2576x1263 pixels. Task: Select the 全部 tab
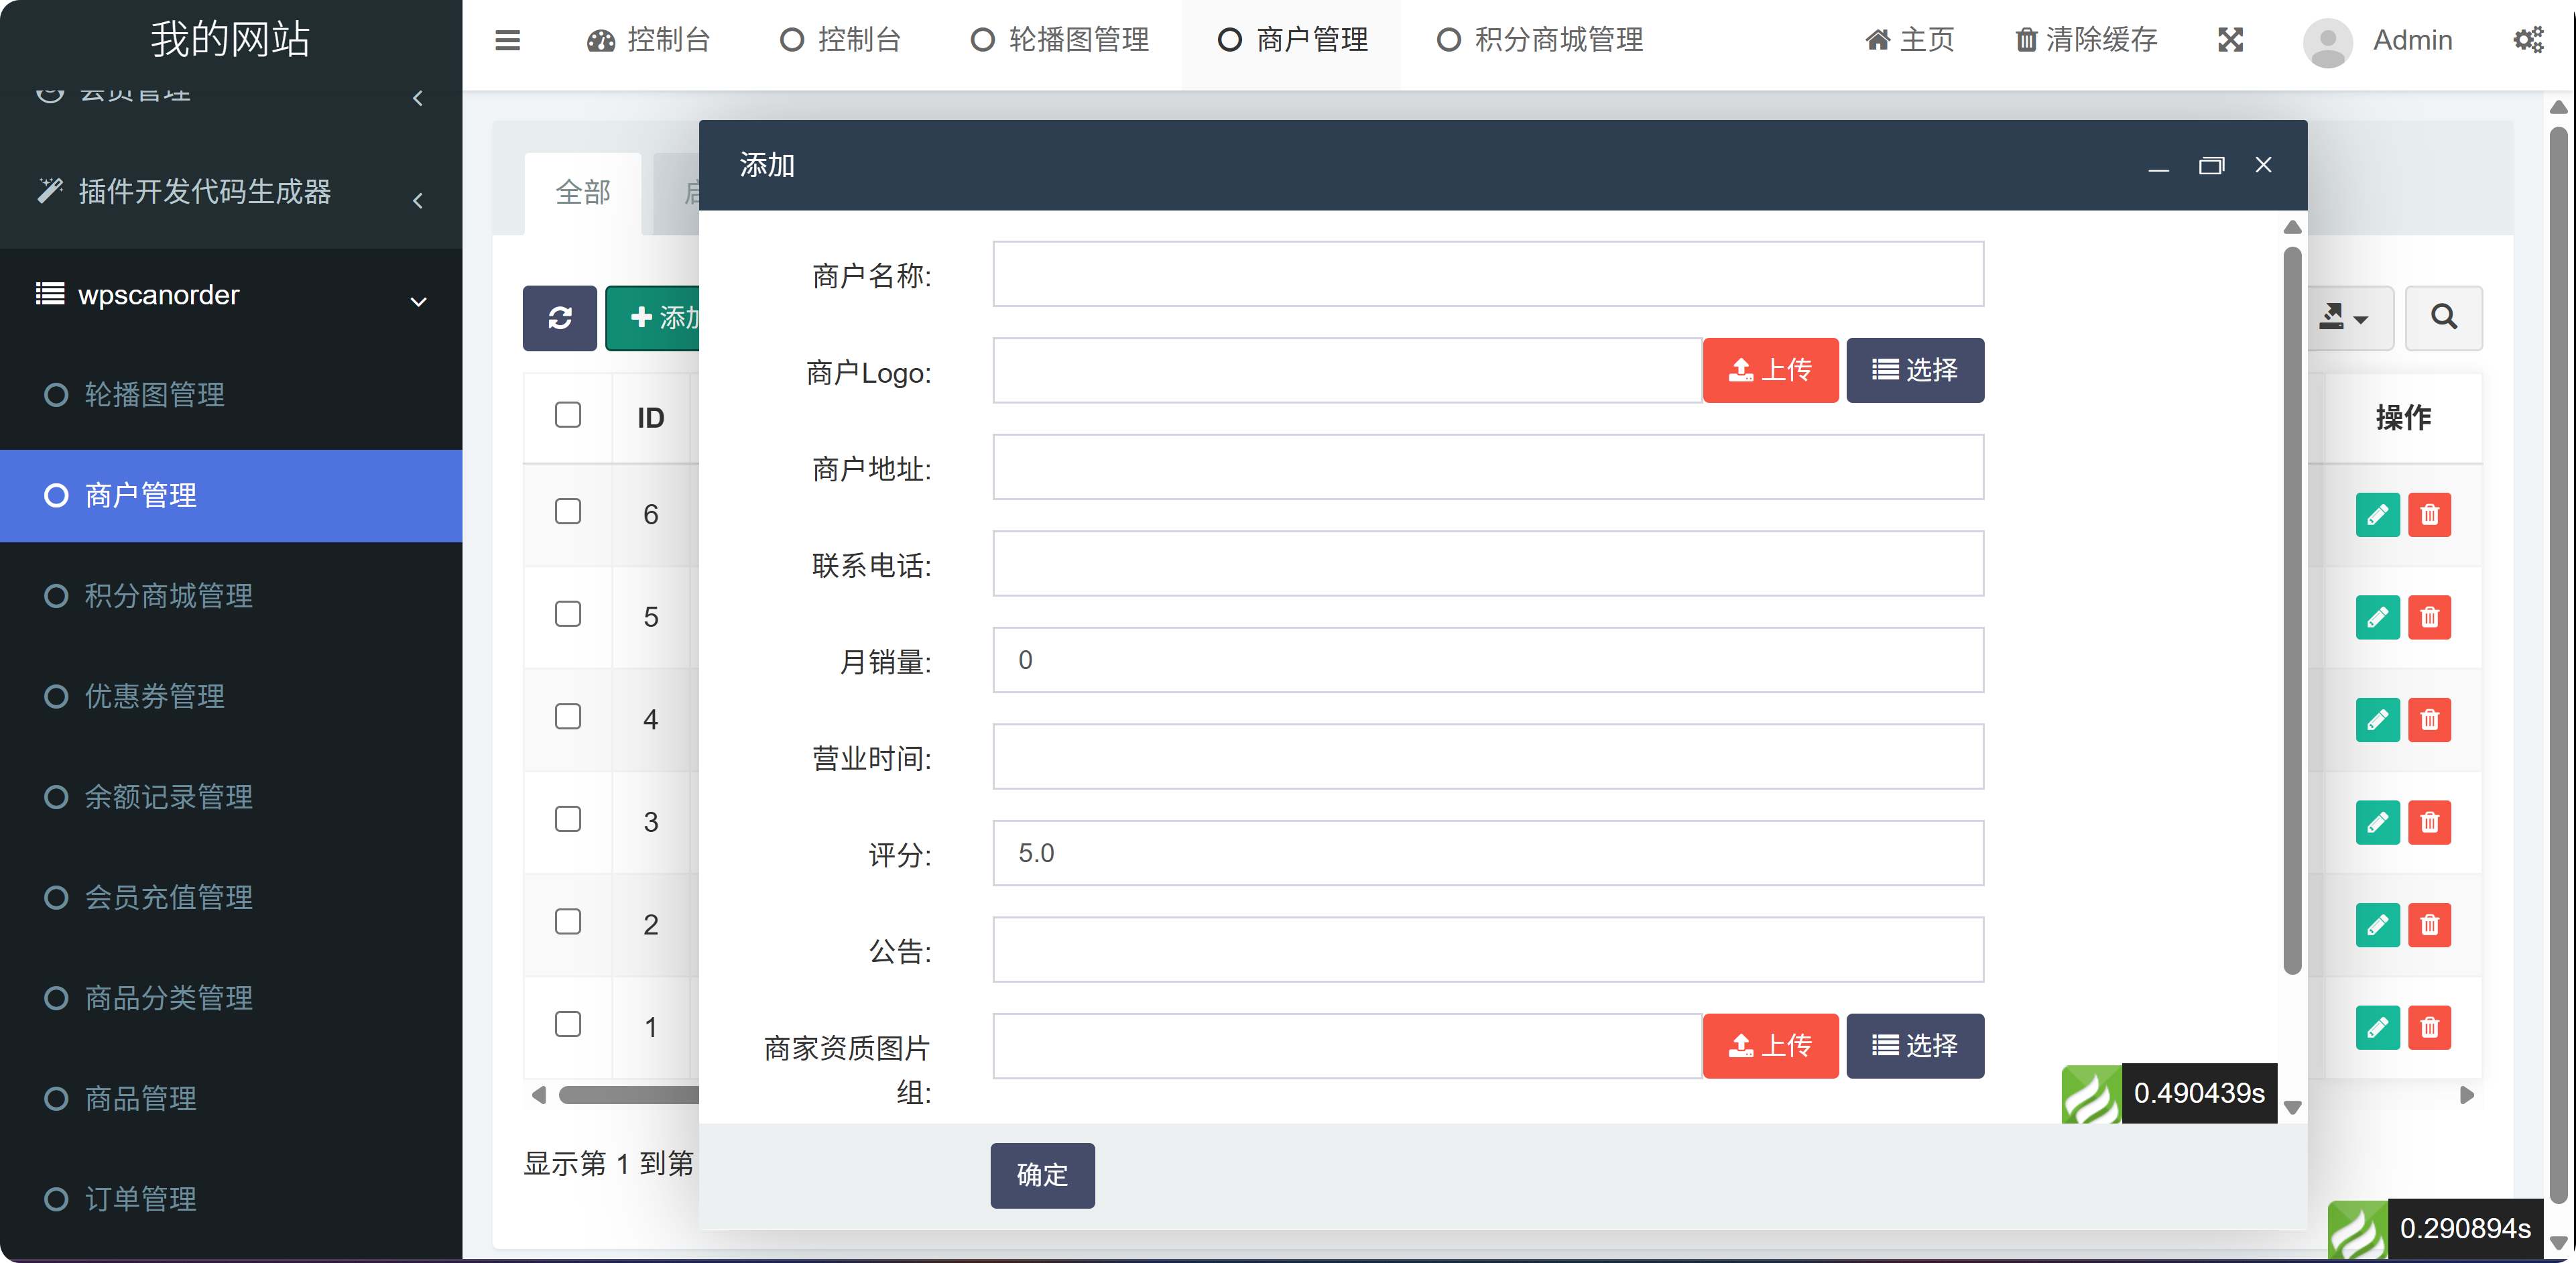click(x=583, y=192)
